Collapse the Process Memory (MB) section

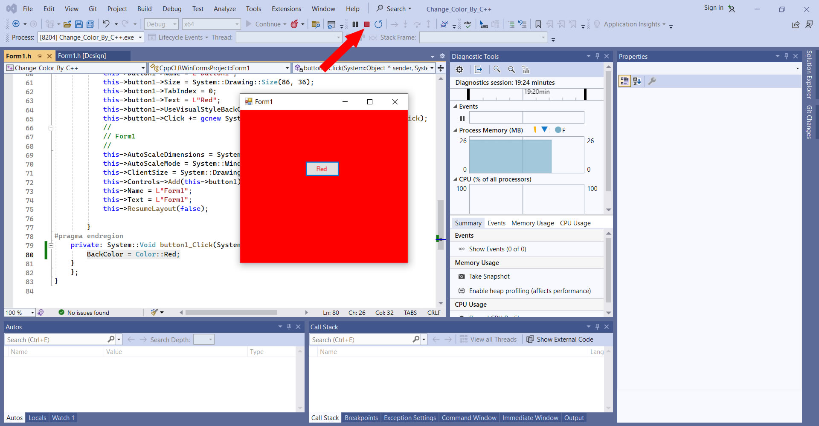coord(455,130)
